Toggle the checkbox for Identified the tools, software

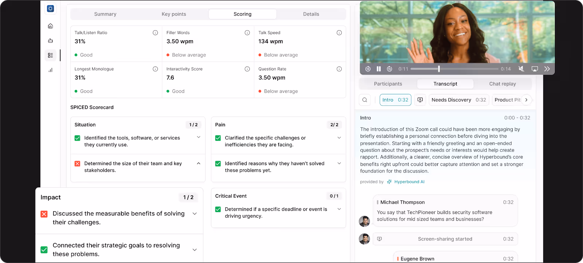click(77, 138)
